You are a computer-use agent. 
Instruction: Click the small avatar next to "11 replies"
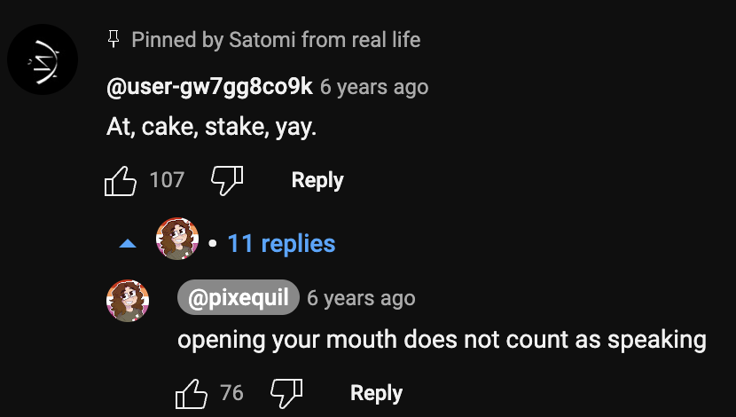[x=177, y=240]
